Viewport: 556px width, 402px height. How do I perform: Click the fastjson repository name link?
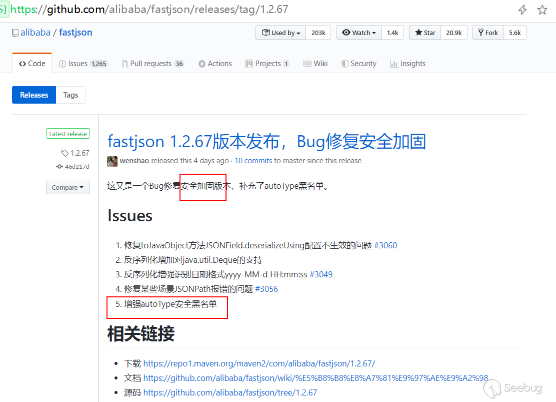click(x=75, y=33)
